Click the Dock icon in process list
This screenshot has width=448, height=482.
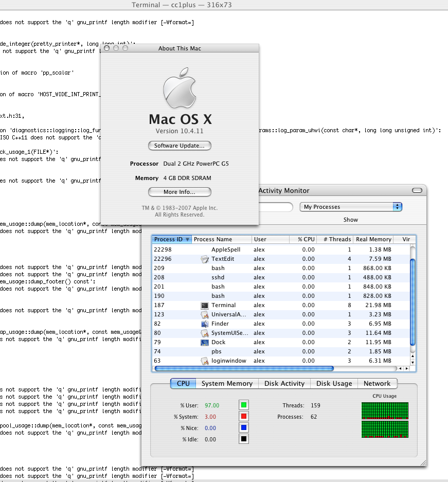tap(205, 342)
